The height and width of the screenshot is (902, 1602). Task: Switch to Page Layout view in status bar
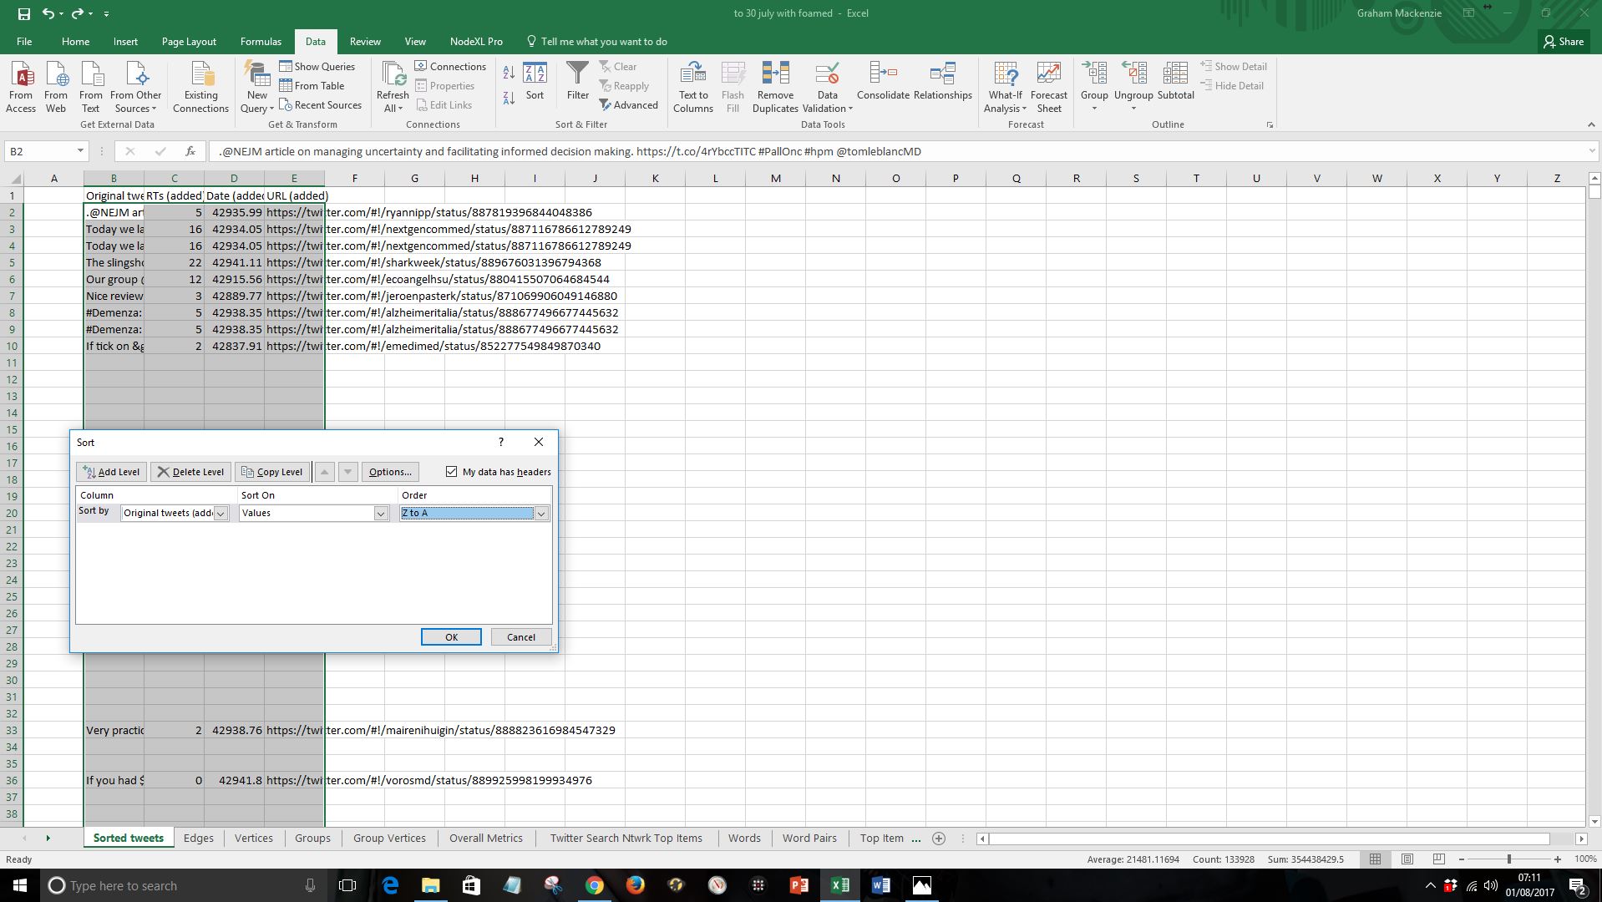pos(1407,859)
